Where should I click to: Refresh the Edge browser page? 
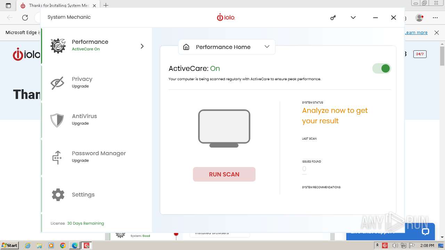click(x=25, y=17)
